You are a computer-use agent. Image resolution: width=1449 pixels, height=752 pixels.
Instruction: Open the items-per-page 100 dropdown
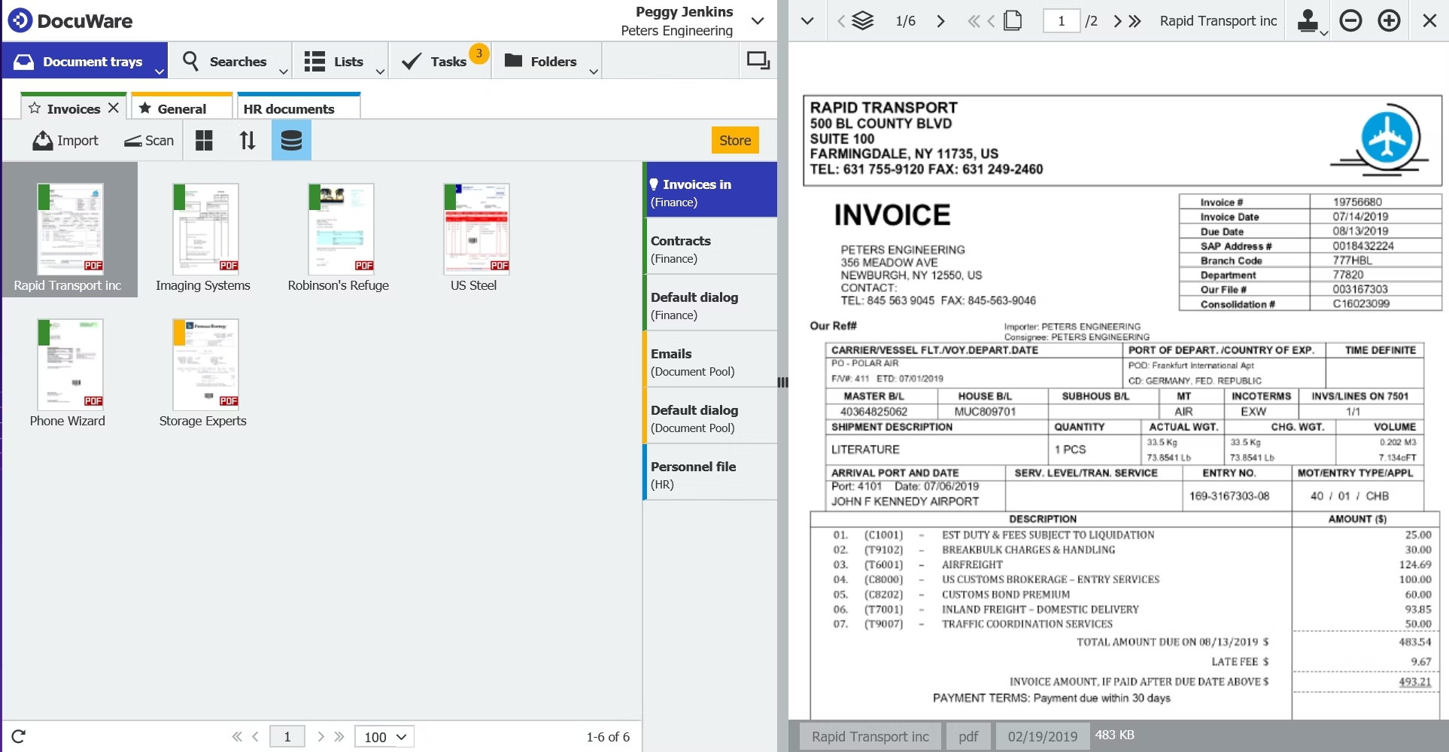click(384, 737)
